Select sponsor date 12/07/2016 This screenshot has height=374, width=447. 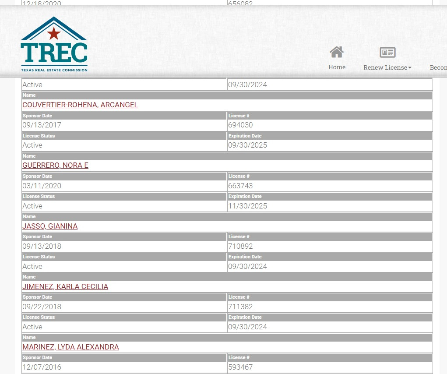click(42, 367)
